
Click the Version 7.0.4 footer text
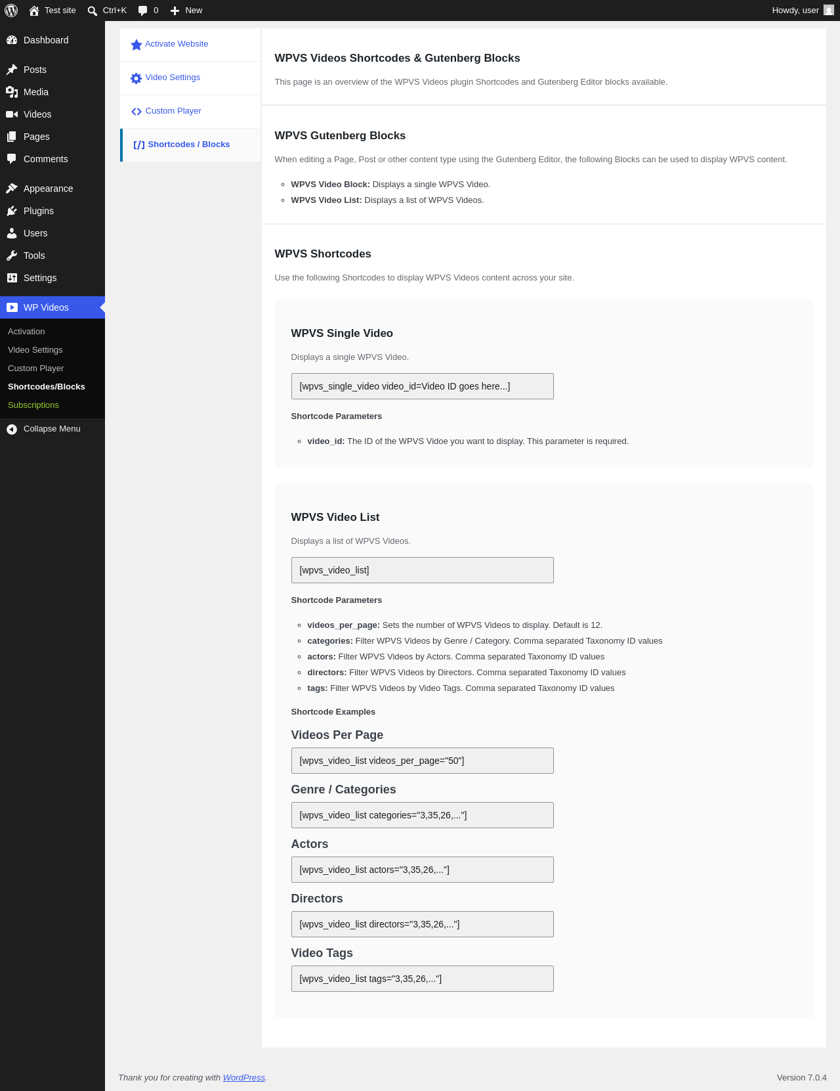802,1078
